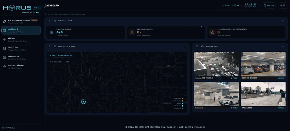Open the Senayan-001 camera feed
The height and width of the screenshot is (131, 290).
tap(217, 66)
